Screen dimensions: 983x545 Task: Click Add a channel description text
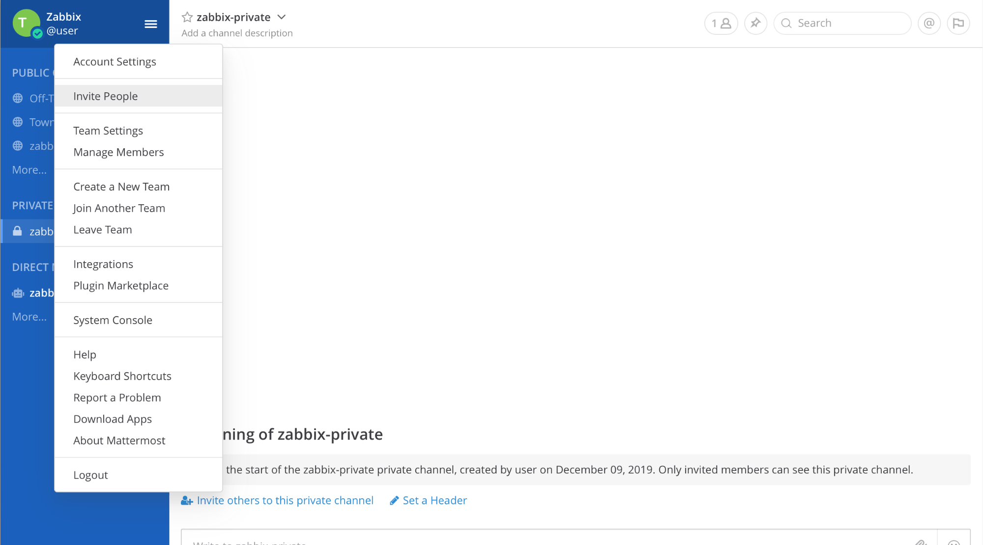[x=237, y=33]
